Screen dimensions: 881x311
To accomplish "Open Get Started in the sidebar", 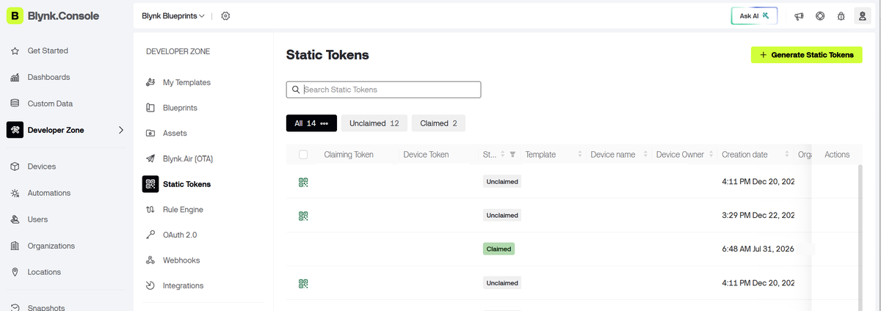I will click(x=48, y=51).
